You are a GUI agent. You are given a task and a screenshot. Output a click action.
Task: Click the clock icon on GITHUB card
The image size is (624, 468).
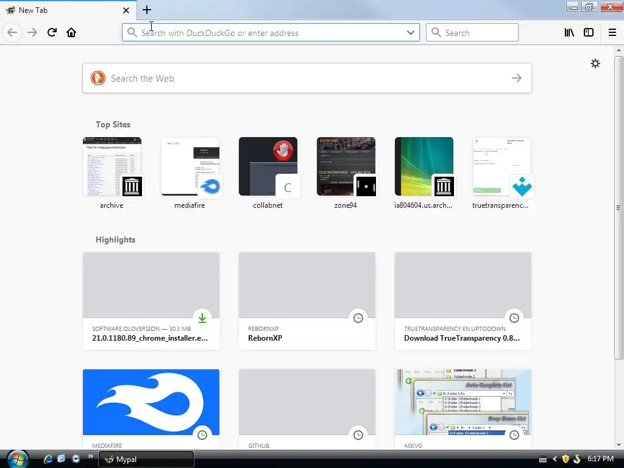[358, 435]
